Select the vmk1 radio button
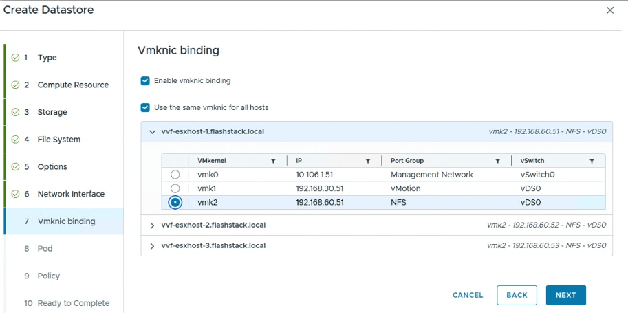Screen dimensions: 628x321 pyautogui.click(x=175, y=188)
